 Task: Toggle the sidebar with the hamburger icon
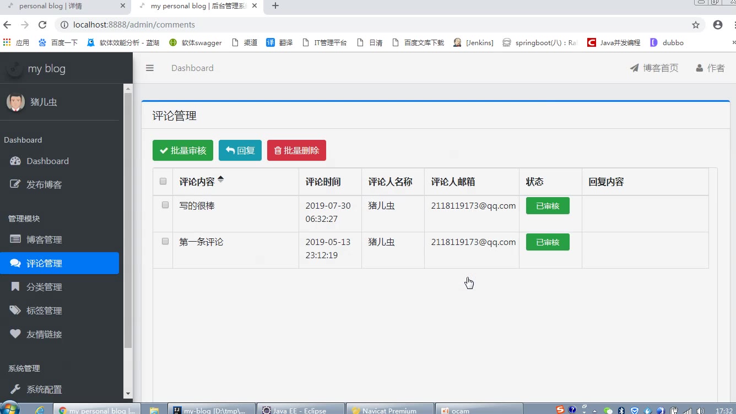point(150,68)
